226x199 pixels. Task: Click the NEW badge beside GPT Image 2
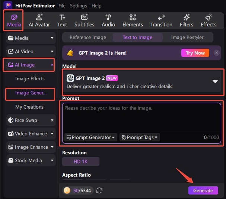click(x=112, y=78)
